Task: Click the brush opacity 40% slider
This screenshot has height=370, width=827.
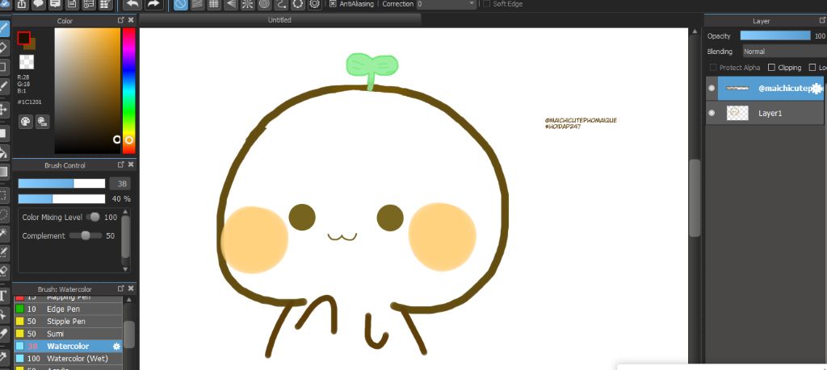Action: pyautogui.click(x=61, y=199)
